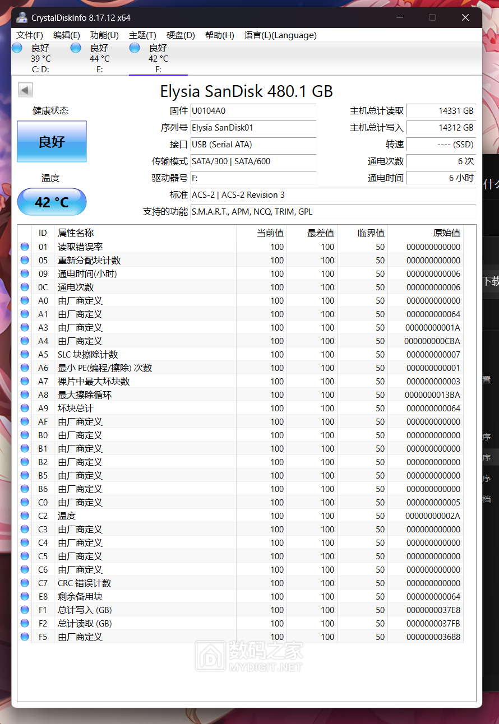Click raw value 000000003688
The image size is (499, 724).
pyautogui.click(x=432, y=637)
